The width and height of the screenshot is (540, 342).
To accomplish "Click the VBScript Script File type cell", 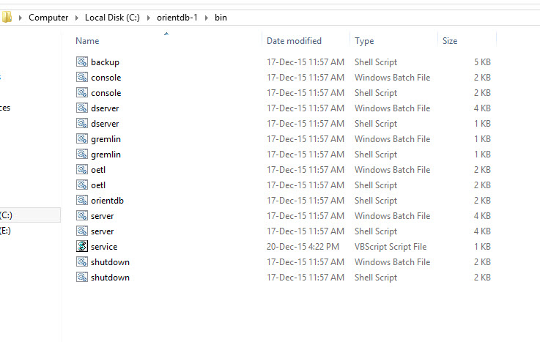I will tap(391, 247).
